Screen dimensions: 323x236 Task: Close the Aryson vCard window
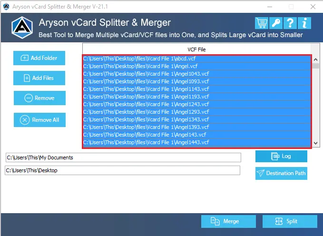coord(313,7)
